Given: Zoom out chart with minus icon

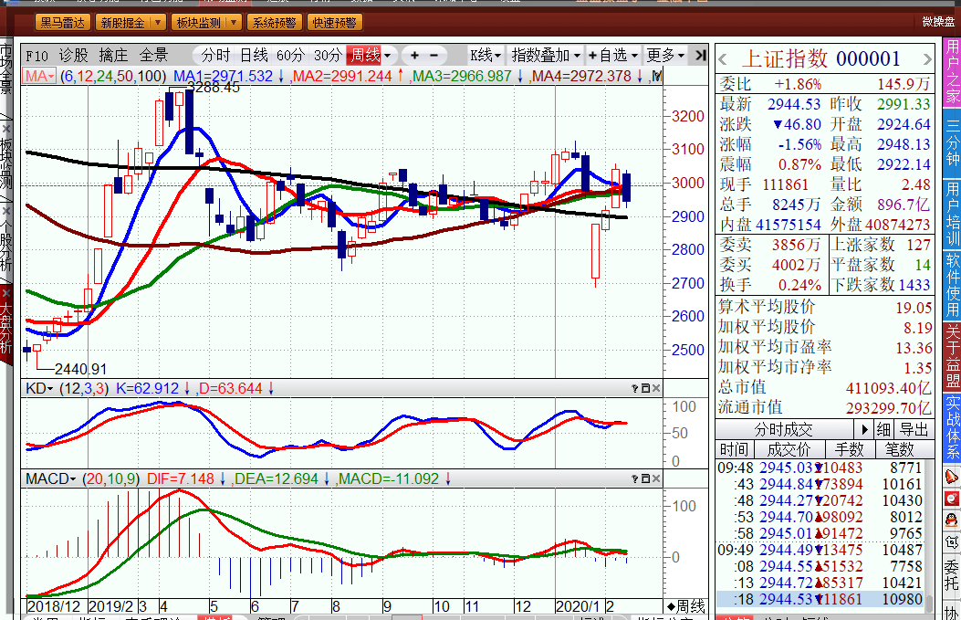Looking at the screenshot, I should pos(433,56).
